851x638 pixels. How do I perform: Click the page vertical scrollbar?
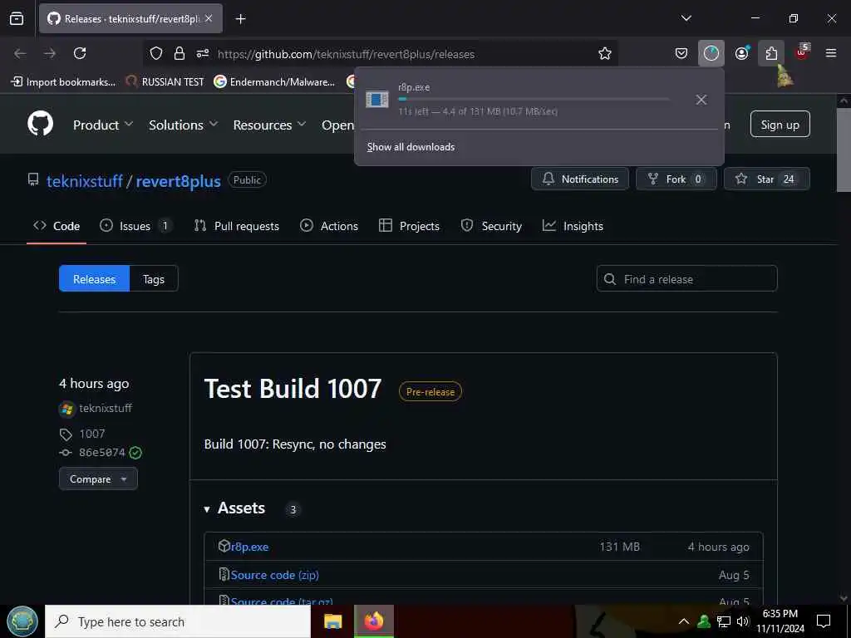click(844, 150)
